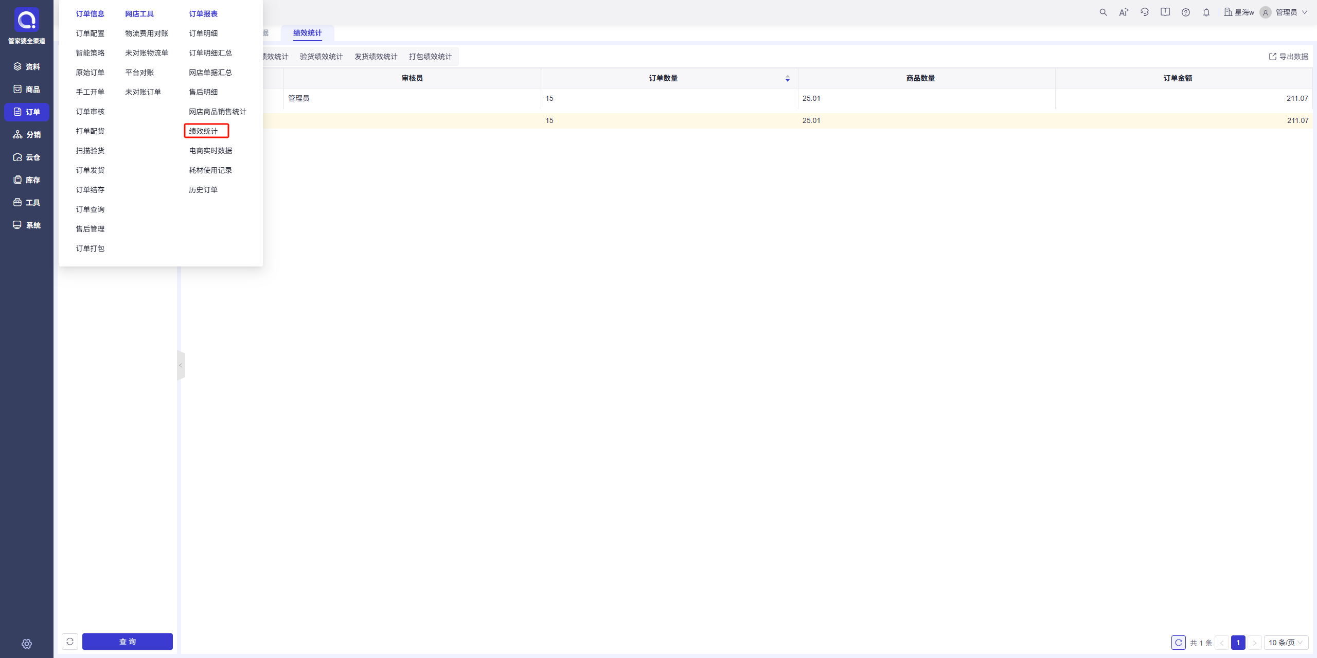
Task: Open the AI assistant icon
Action: point(1124,12)
